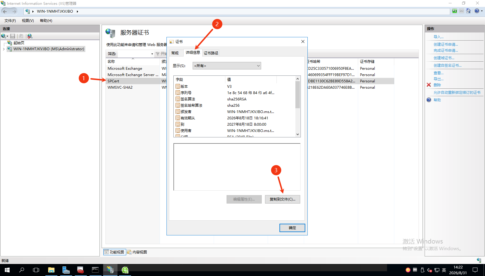The image size is (485, 276).
Task: Click the red X delete action icon
Action: pos(429,85)
